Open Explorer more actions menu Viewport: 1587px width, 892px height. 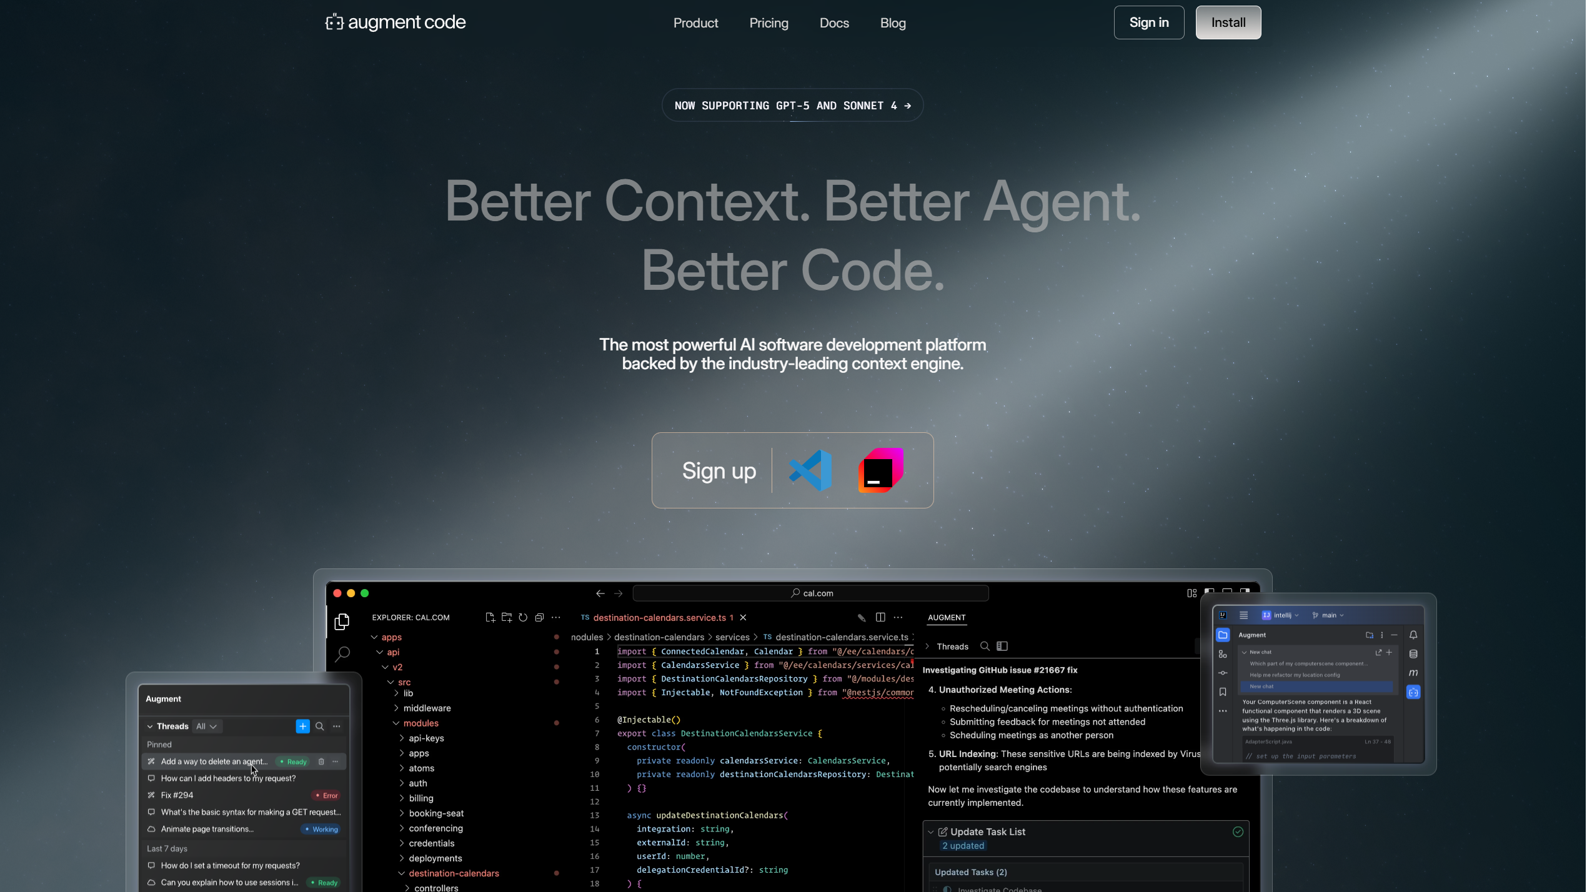[x=556, y=617]
